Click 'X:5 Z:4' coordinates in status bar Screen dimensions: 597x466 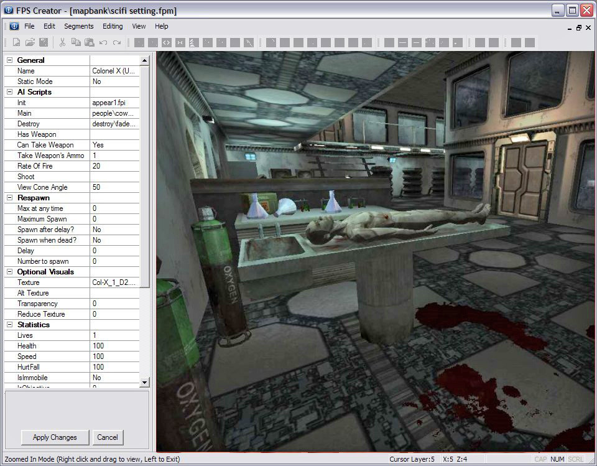pyautogui.click(x=455, y=459)
